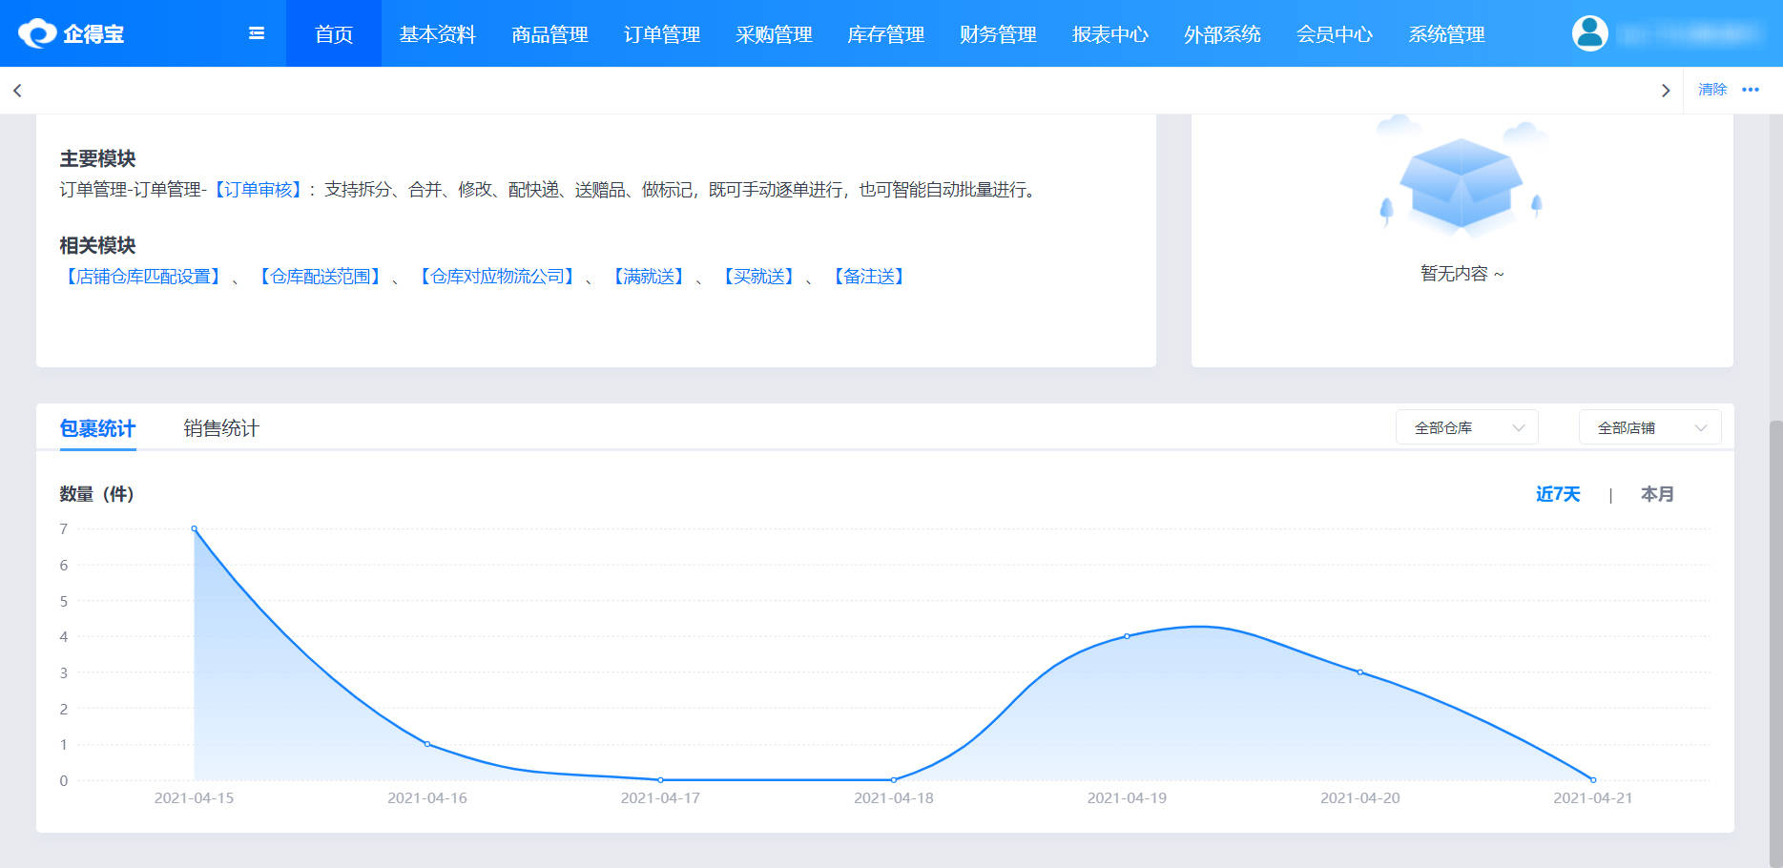Select the 包裹统计 tab
Viewport: 1783px width, 868px height.
[x=97, y=427]
